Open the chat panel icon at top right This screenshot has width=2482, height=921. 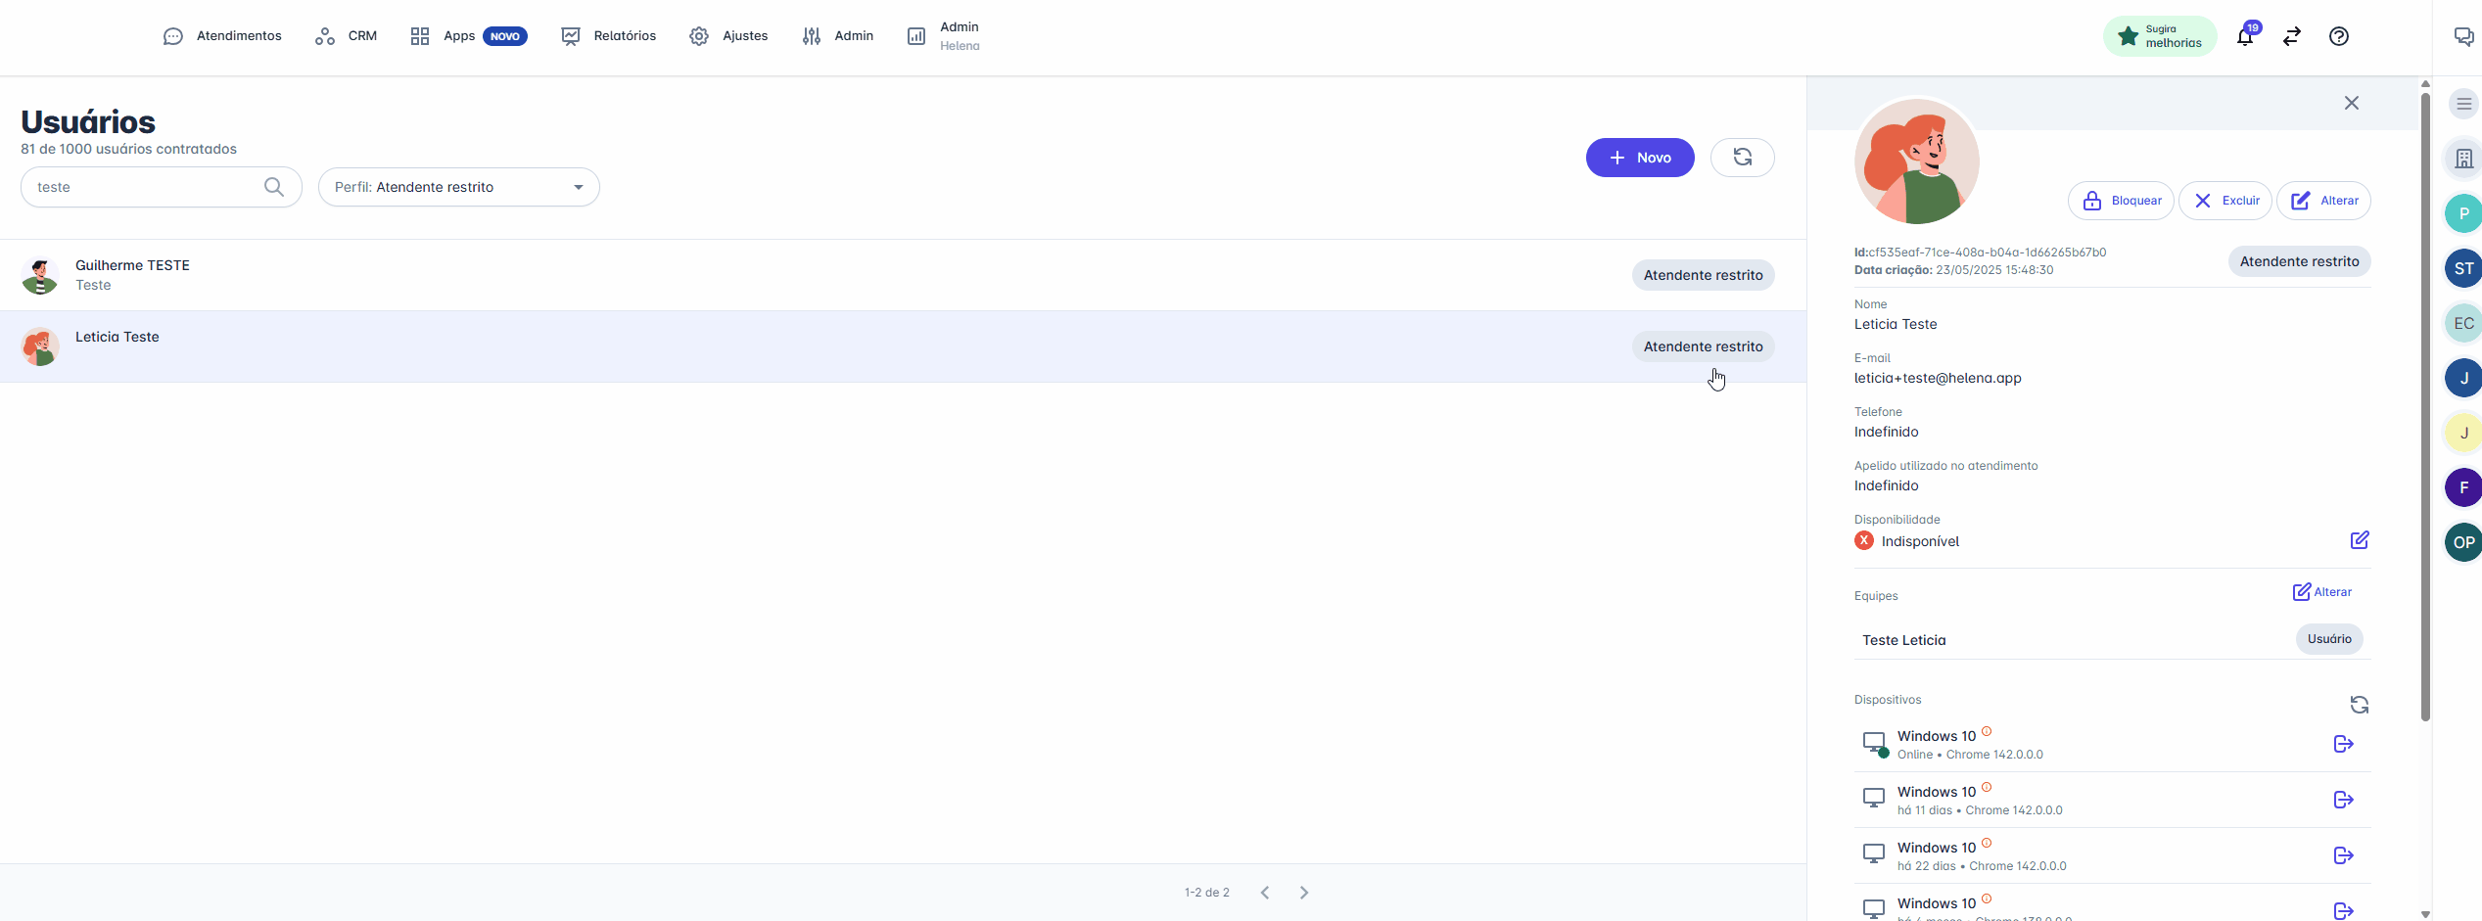pyautogui.click(x=2463, y=36)
